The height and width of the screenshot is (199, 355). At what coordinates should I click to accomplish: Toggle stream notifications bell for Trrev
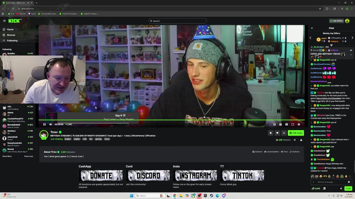(270, 133)
